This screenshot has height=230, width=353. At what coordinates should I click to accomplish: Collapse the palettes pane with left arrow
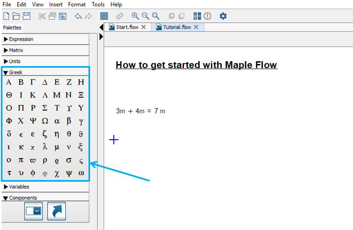click(101, 27)
